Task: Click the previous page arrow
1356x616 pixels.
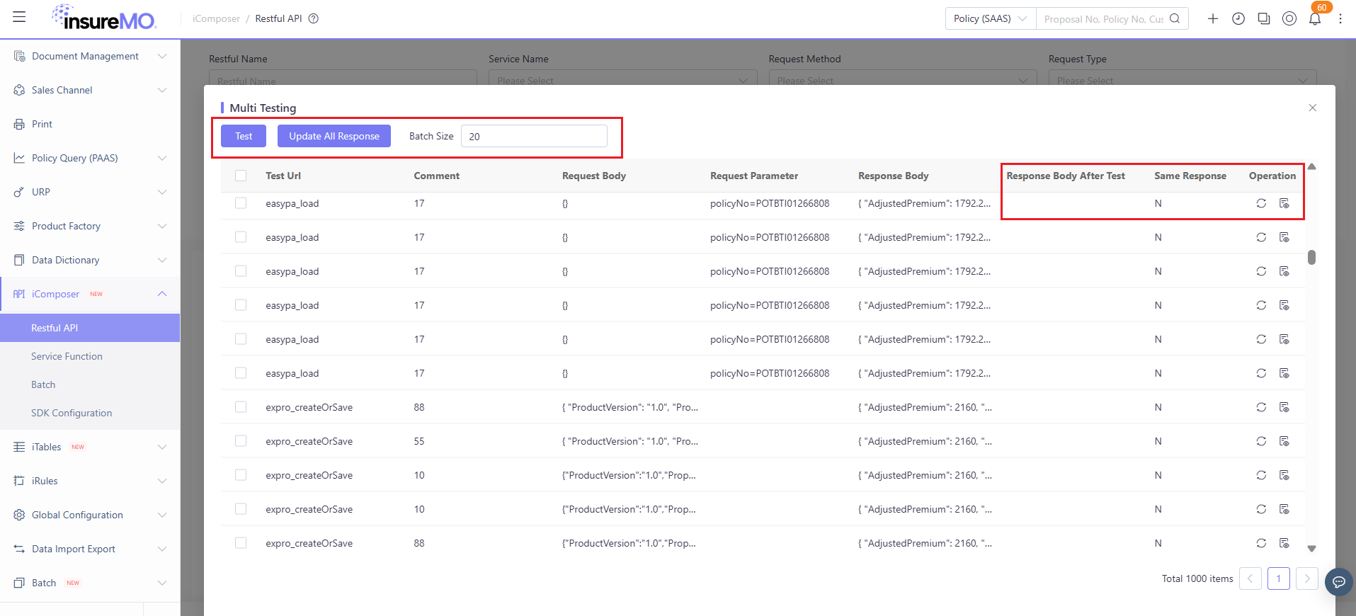Action: (1250, 578)
